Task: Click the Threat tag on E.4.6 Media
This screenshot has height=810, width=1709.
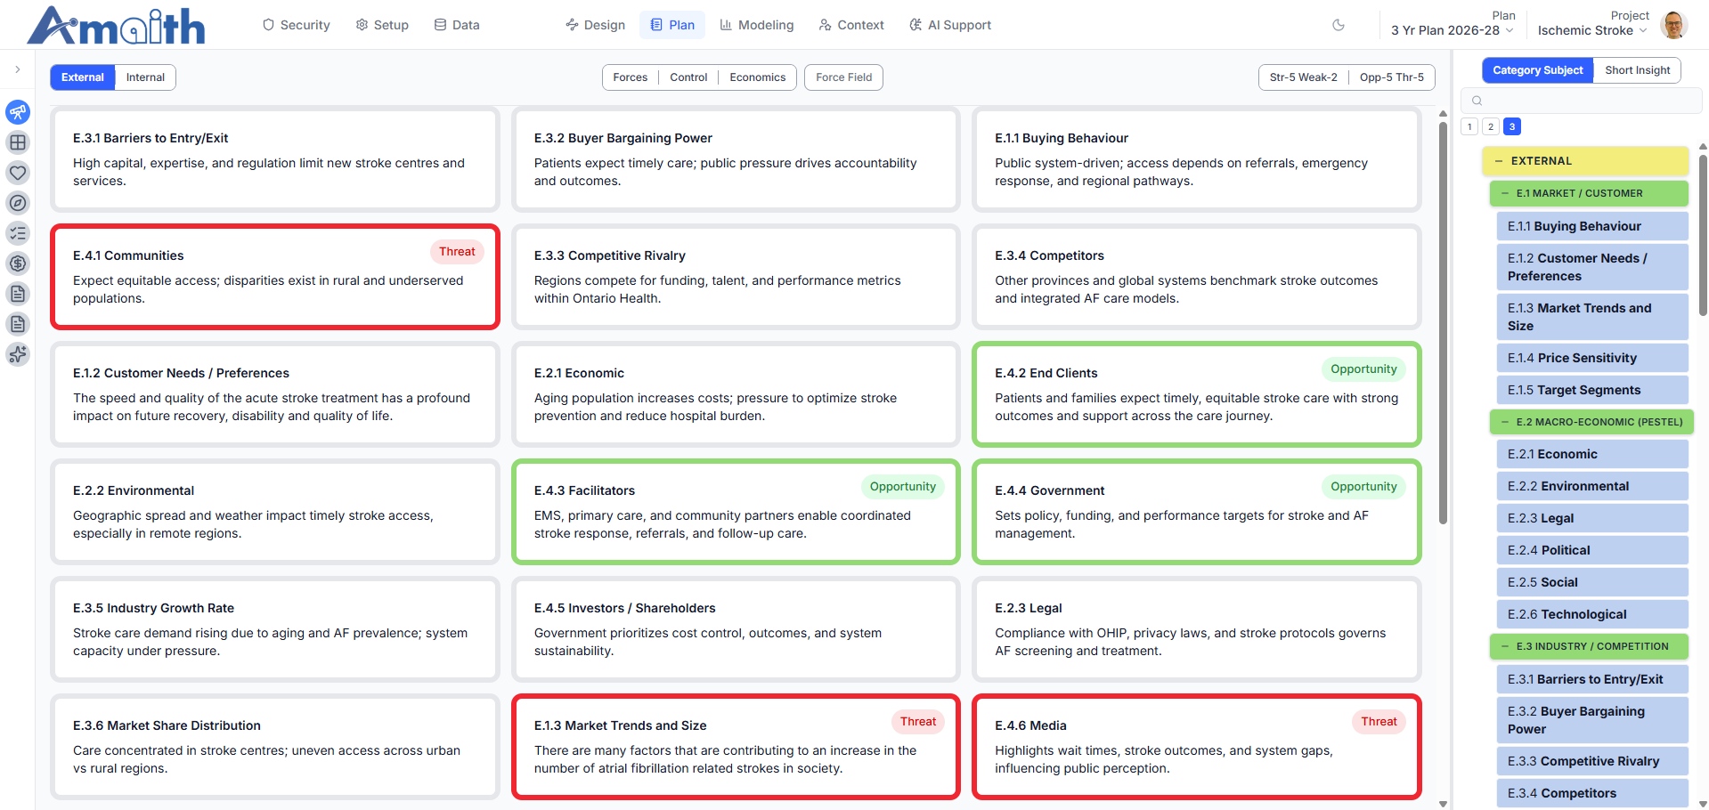Action: tap(1379, 722)
